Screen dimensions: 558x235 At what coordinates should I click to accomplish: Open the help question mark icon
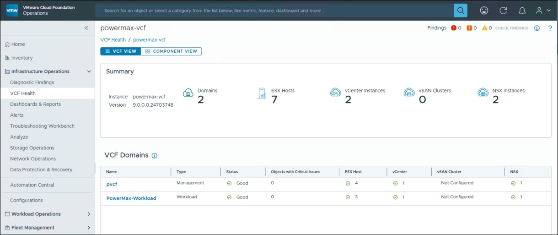tap(550, 28)
